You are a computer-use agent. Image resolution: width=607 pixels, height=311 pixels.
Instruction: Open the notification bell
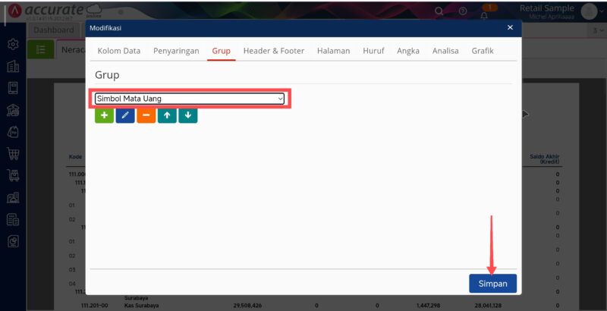484,14
